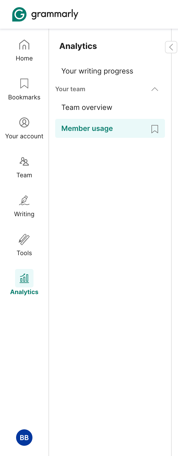
Task: Open Your account from the sidebar
Action: pos(24,122)
